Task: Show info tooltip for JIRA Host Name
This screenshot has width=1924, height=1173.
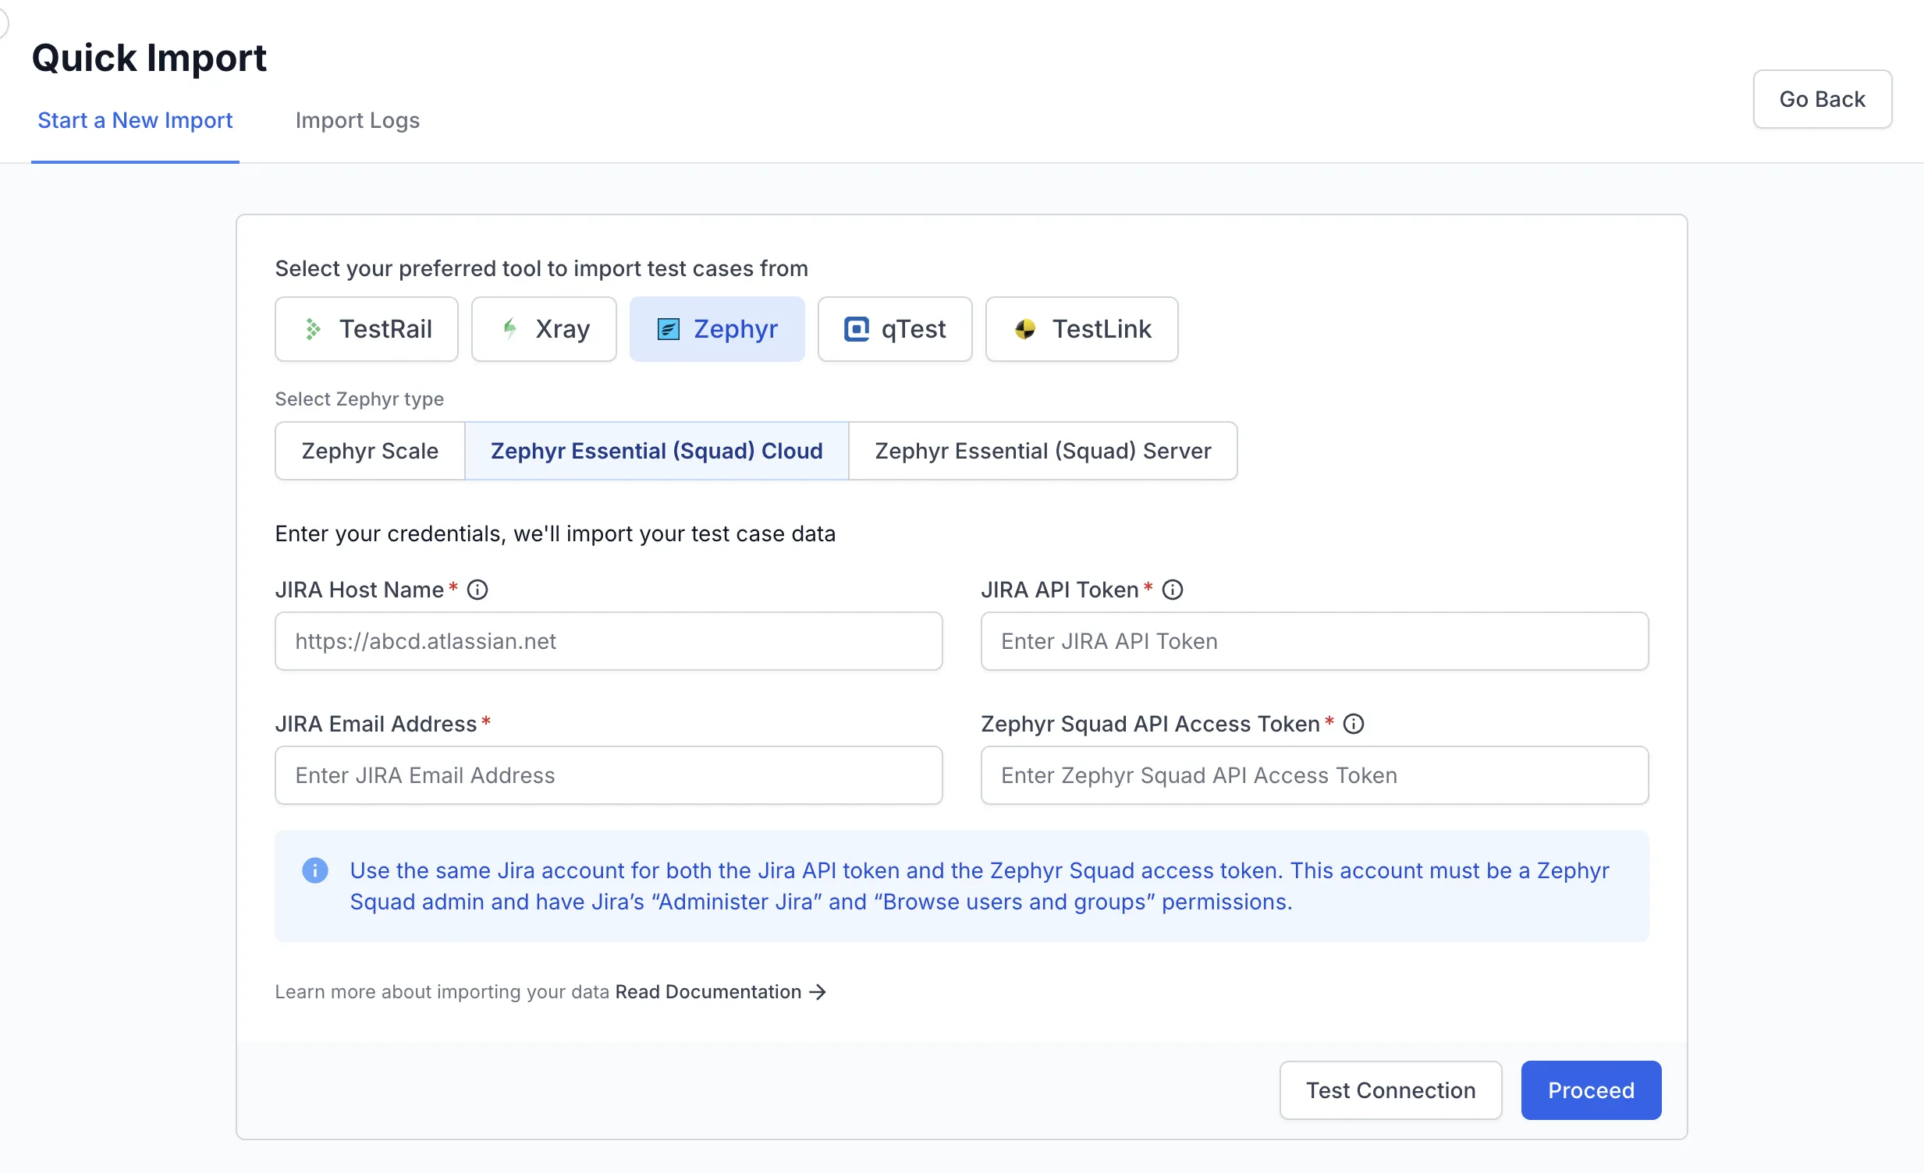Action: click(x=477, y=590)
